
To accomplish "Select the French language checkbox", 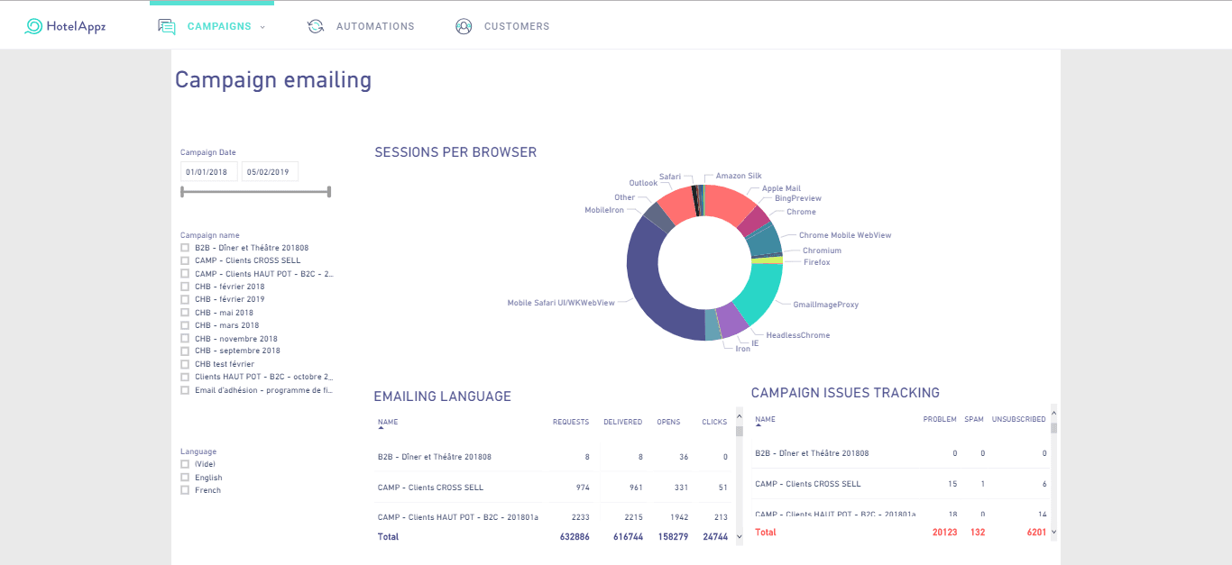I will (x=185, y=490).
